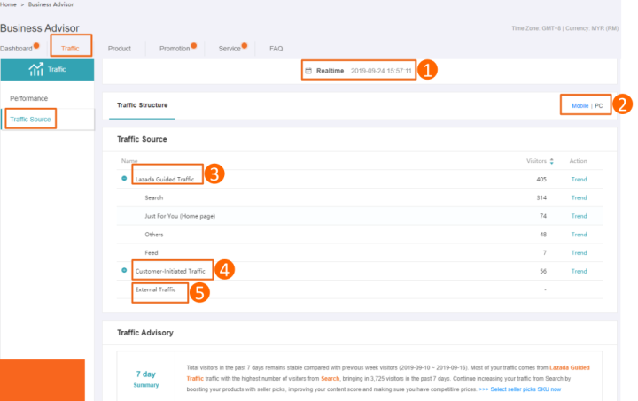
Task: Click the Traffic Structure tab
Action: click(142, 105)
